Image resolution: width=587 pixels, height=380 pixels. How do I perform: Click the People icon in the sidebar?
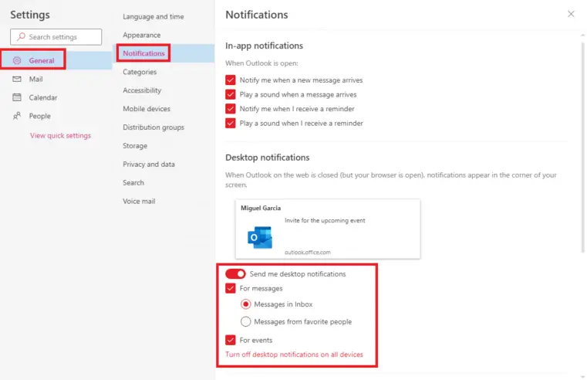pyautogui.click(x=17, y=116)
